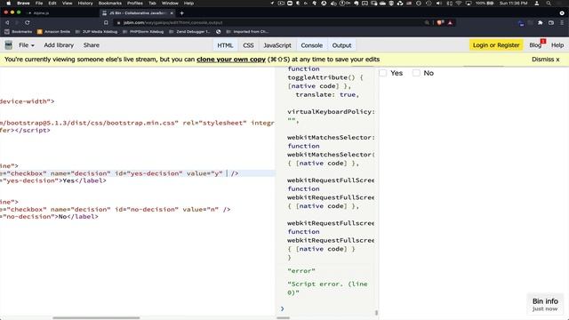Image resolution: width=569 pixels, height=320 pixels.
Task: Click the zoom magnifier icon in address bar
Action: tap(427, 22)
